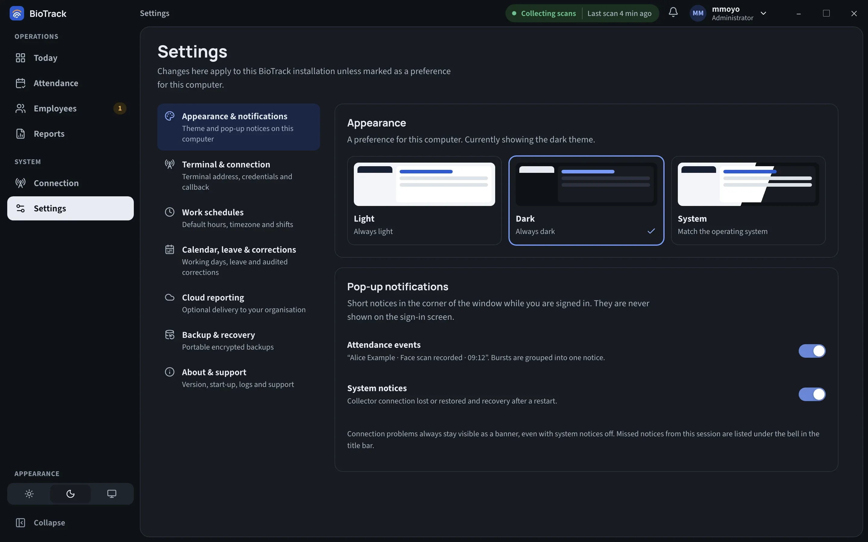Click the clock icon beside Work schedules
This screenshot has width=868, height=542.
[x=170, y=212]
